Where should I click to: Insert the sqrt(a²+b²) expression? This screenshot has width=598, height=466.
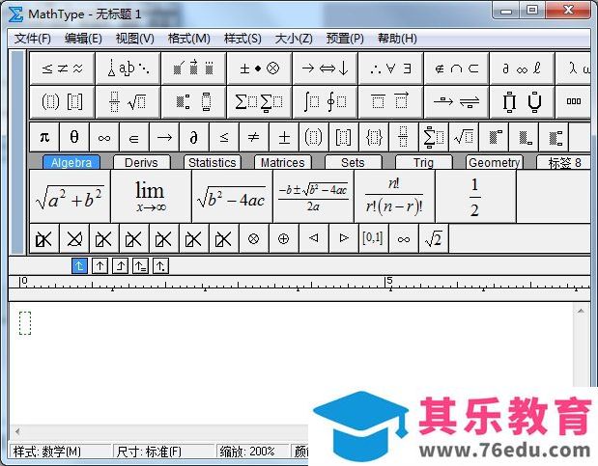70,196
